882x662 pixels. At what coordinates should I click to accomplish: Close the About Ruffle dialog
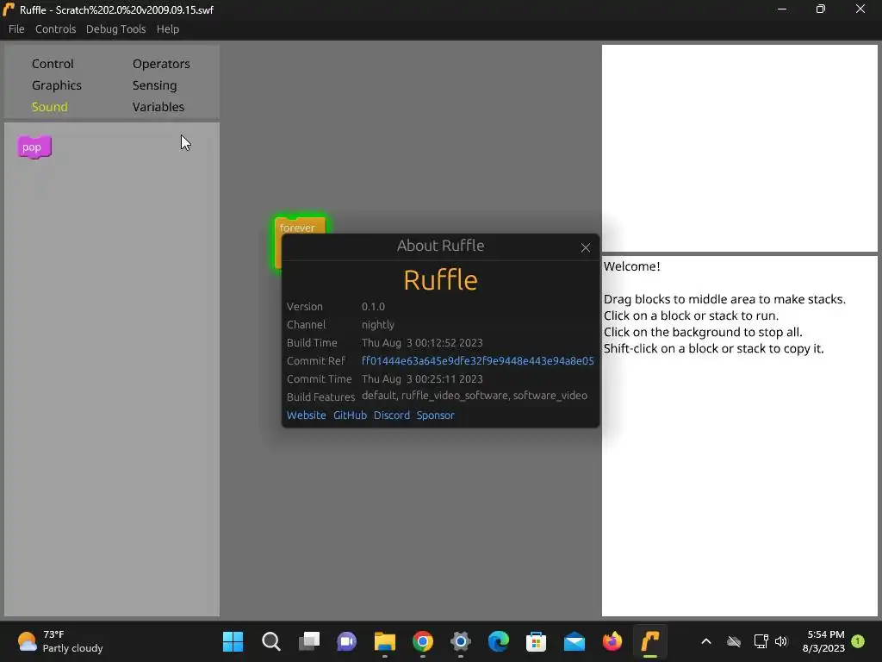[x=585, y=247]
